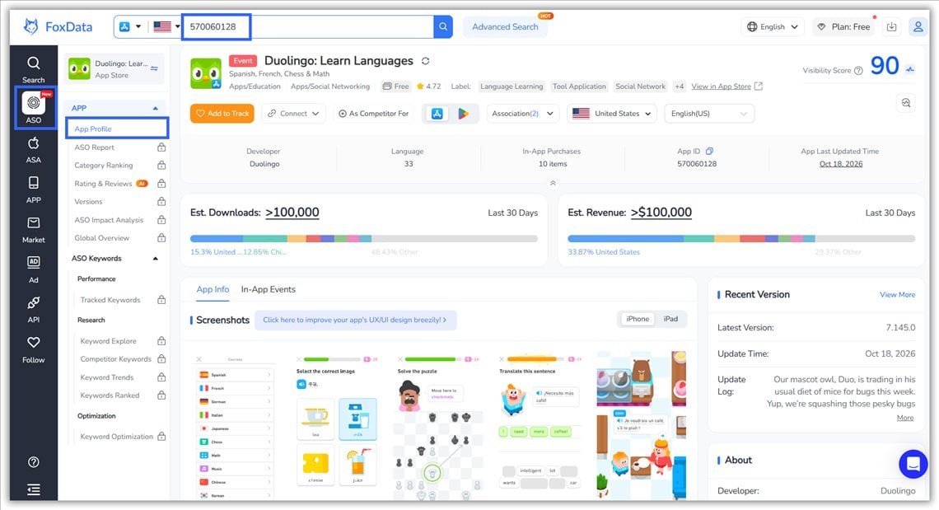Click trend icon beside score 90
This screenshot has height=510, width=939.
(910, 69)
